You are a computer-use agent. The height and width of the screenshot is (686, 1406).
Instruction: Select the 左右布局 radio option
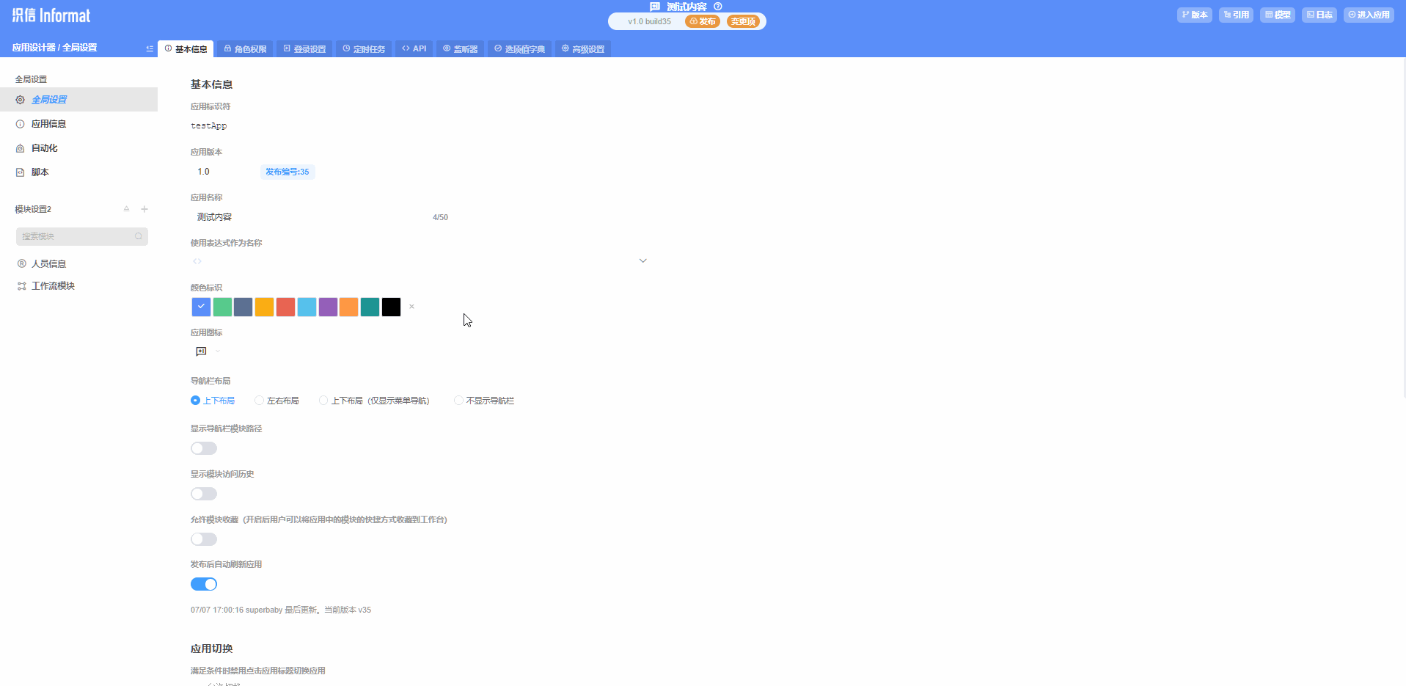pyautogui.click(x=260, y=401)
